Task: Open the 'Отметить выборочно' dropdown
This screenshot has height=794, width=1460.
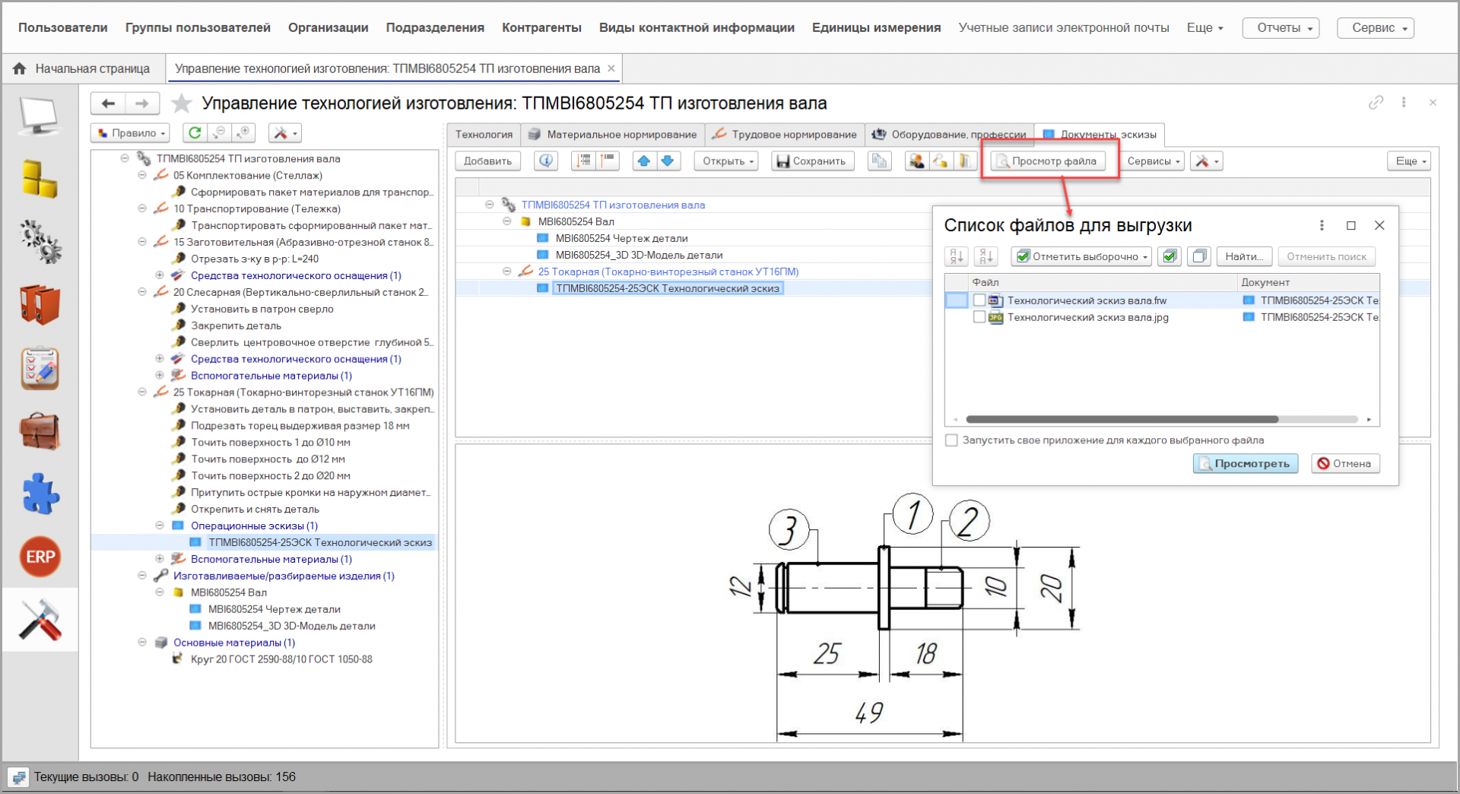Action: coord(1081,257)
